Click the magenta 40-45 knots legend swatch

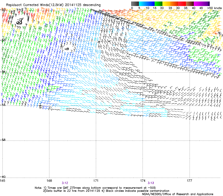[198, 4]
